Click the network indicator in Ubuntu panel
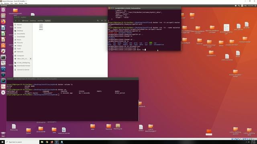Image resolution: width=257 pixels, height=144 pixels. 239,6
